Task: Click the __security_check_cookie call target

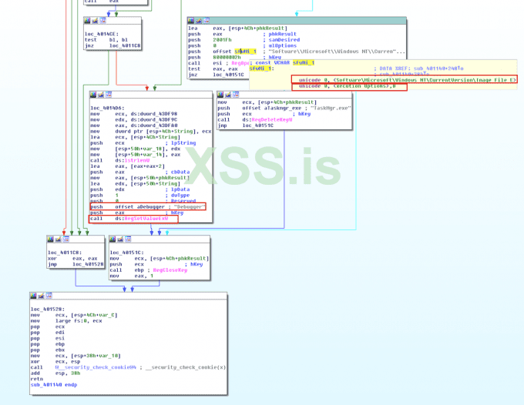Action: pyautogui.click(x=96, y=367)
